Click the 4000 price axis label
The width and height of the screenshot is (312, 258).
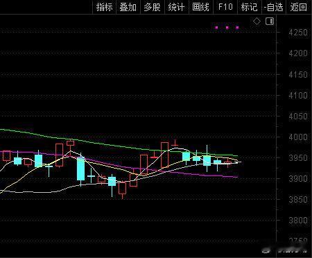[x=298, y=137]
